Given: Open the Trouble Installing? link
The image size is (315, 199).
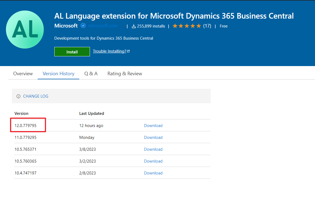Looking at the screenshot, I should 109,51.
